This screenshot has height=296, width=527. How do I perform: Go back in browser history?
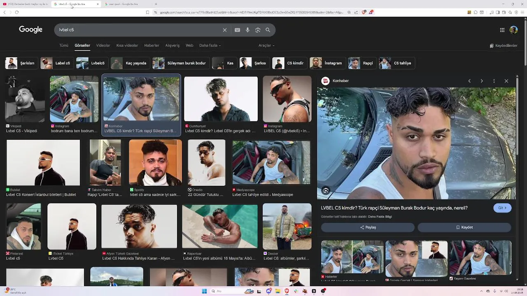(5, 12)
